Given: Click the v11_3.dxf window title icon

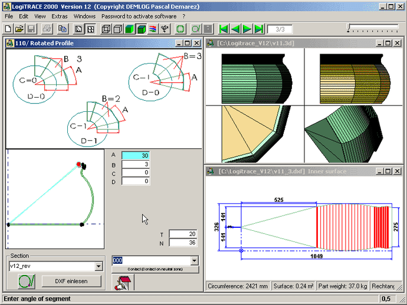Looking at the screenshot, I should coord(210,171).
